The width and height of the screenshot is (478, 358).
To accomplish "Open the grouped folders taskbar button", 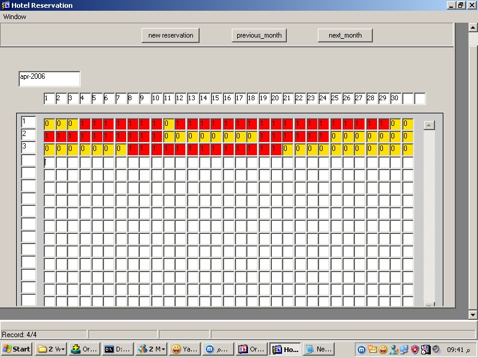I will 50,349.
